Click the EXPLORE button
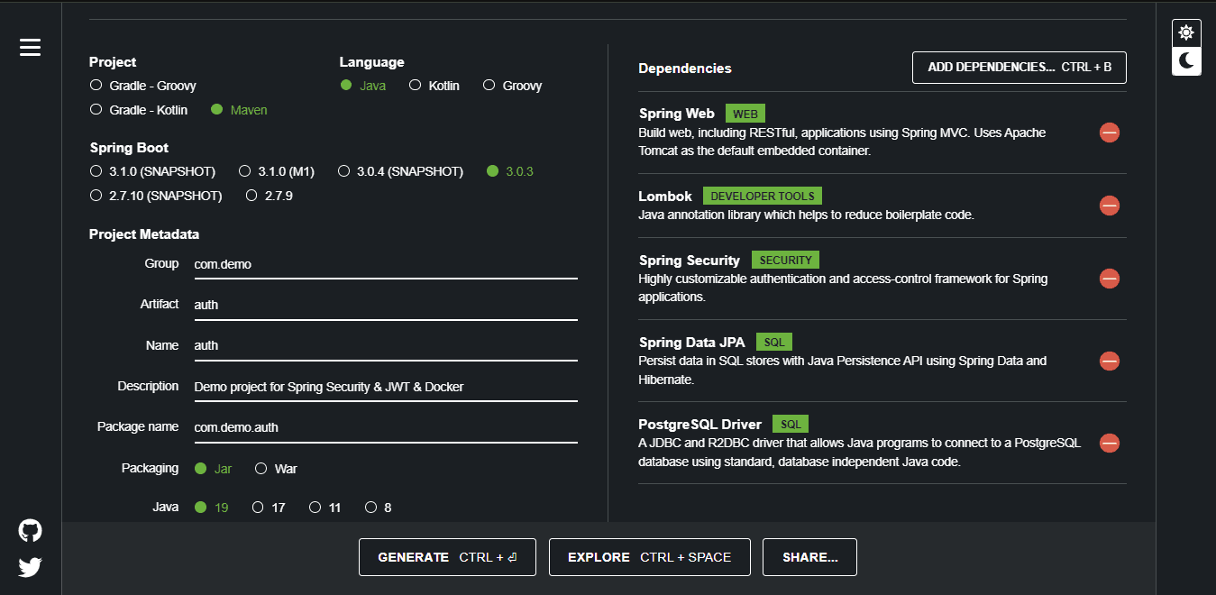 tap(649, 557)
